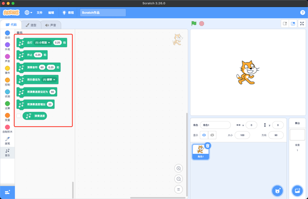Click the 大小 size field showing 100
This screenshot has height=199, width=308.
click(242, 135)
